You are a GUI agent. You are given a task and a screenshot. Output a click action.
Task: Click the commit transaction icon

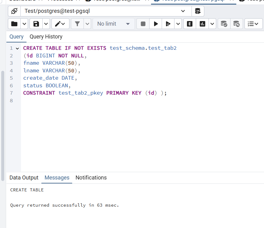pyautogui.click(x=224, y=24)
